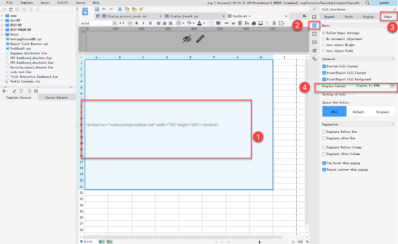Uncheck Preview Cell Content
Viewport: 398px width, 244px height.
click(x=324, y=66)
